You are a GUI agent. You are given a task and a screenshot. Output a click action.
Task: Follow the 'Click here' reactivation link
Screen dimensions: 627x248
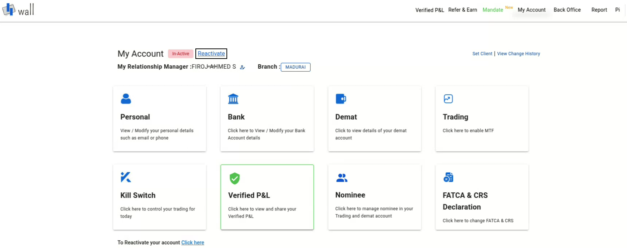tap(193, 243)
